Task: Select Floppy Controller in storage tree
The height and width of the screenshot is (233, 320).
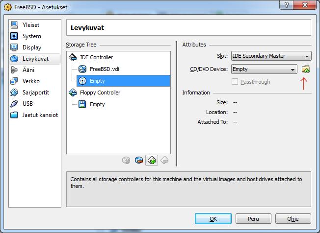Action: pyautogui.click(x=100, y=93)
